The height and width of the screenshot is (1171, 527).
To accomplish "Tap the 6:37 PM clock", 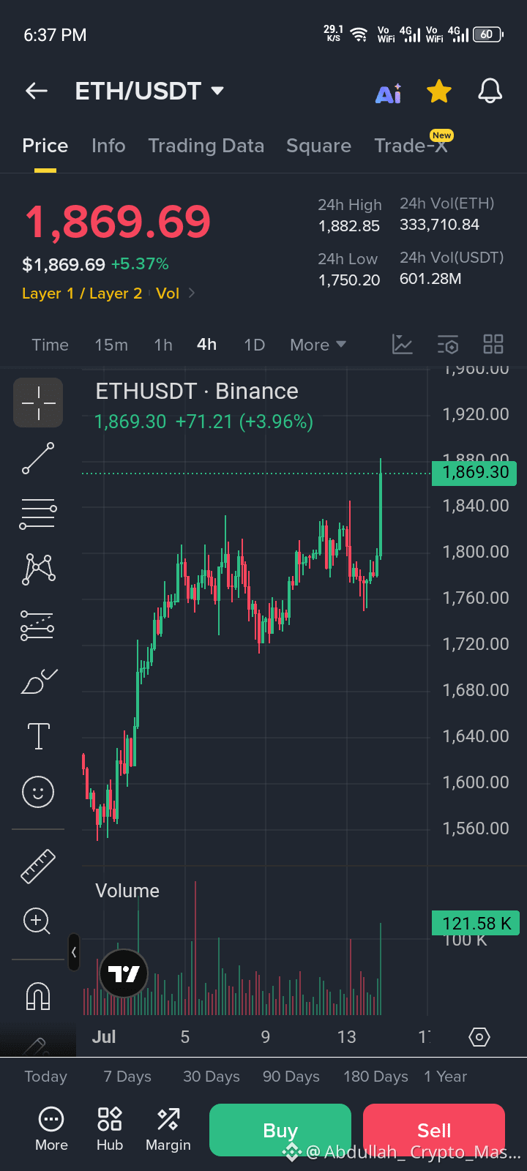I will tap(55, 35).
